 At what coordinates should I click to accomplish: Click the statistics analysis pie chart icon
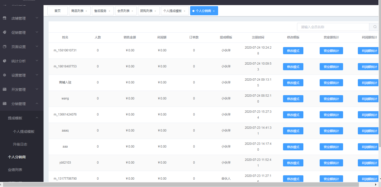coord(5,61)
